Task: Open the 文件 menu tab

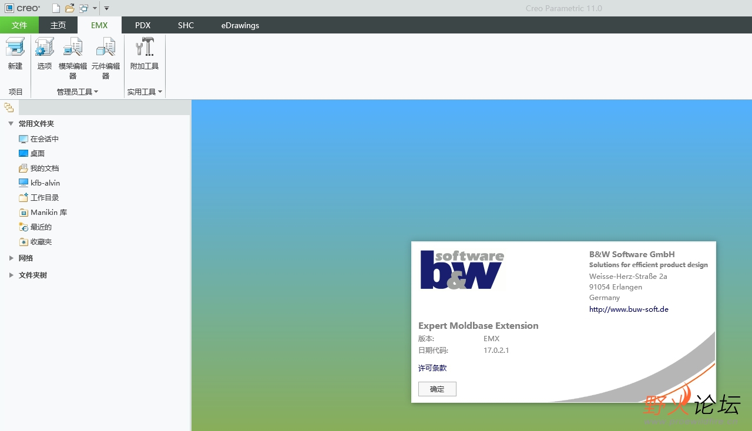Action: (x=19, y=25)
